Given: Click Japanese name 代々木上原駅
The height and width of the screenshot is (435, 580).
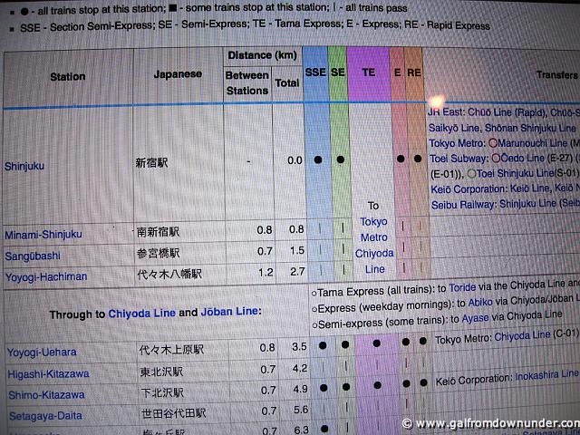Looking at the screenshot, I should click(x=171, y=350).
